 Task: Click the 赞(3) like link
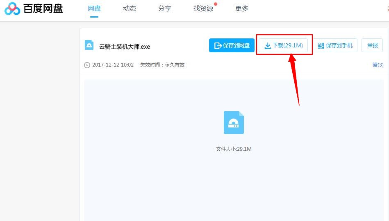(378, 65)
